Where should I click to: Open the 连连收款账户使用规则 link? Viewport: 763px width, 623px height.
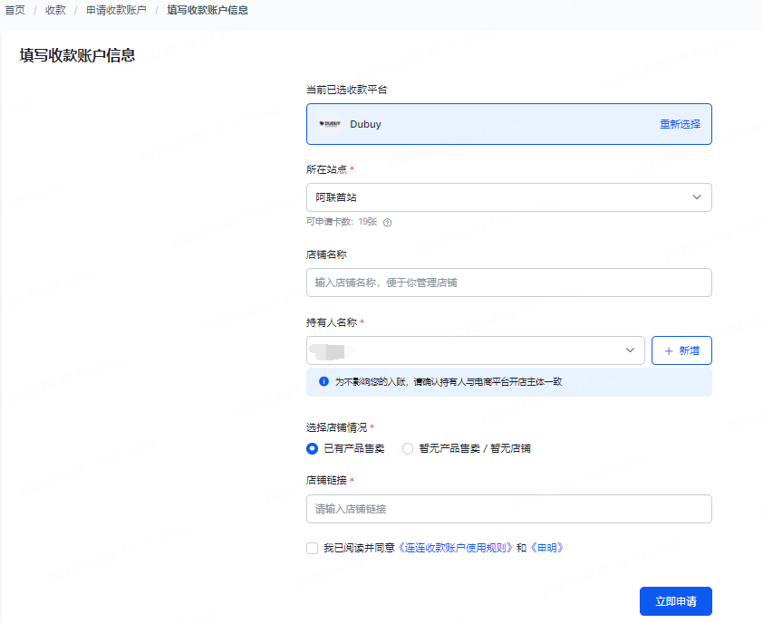[x=457, y=548]
